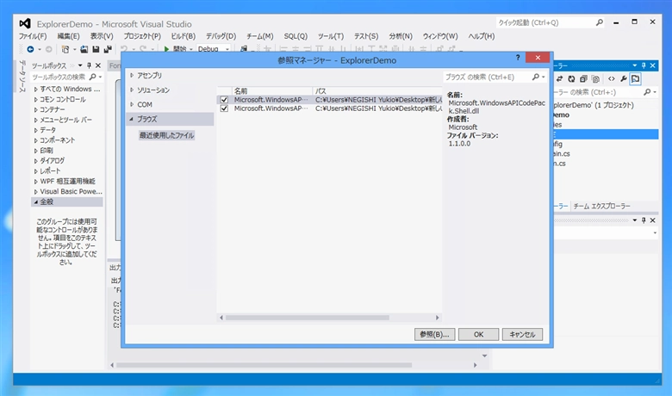Click the Solution Explorer search magnifier icon
This screenshot has height=396, width=672.
coord(647,92)
